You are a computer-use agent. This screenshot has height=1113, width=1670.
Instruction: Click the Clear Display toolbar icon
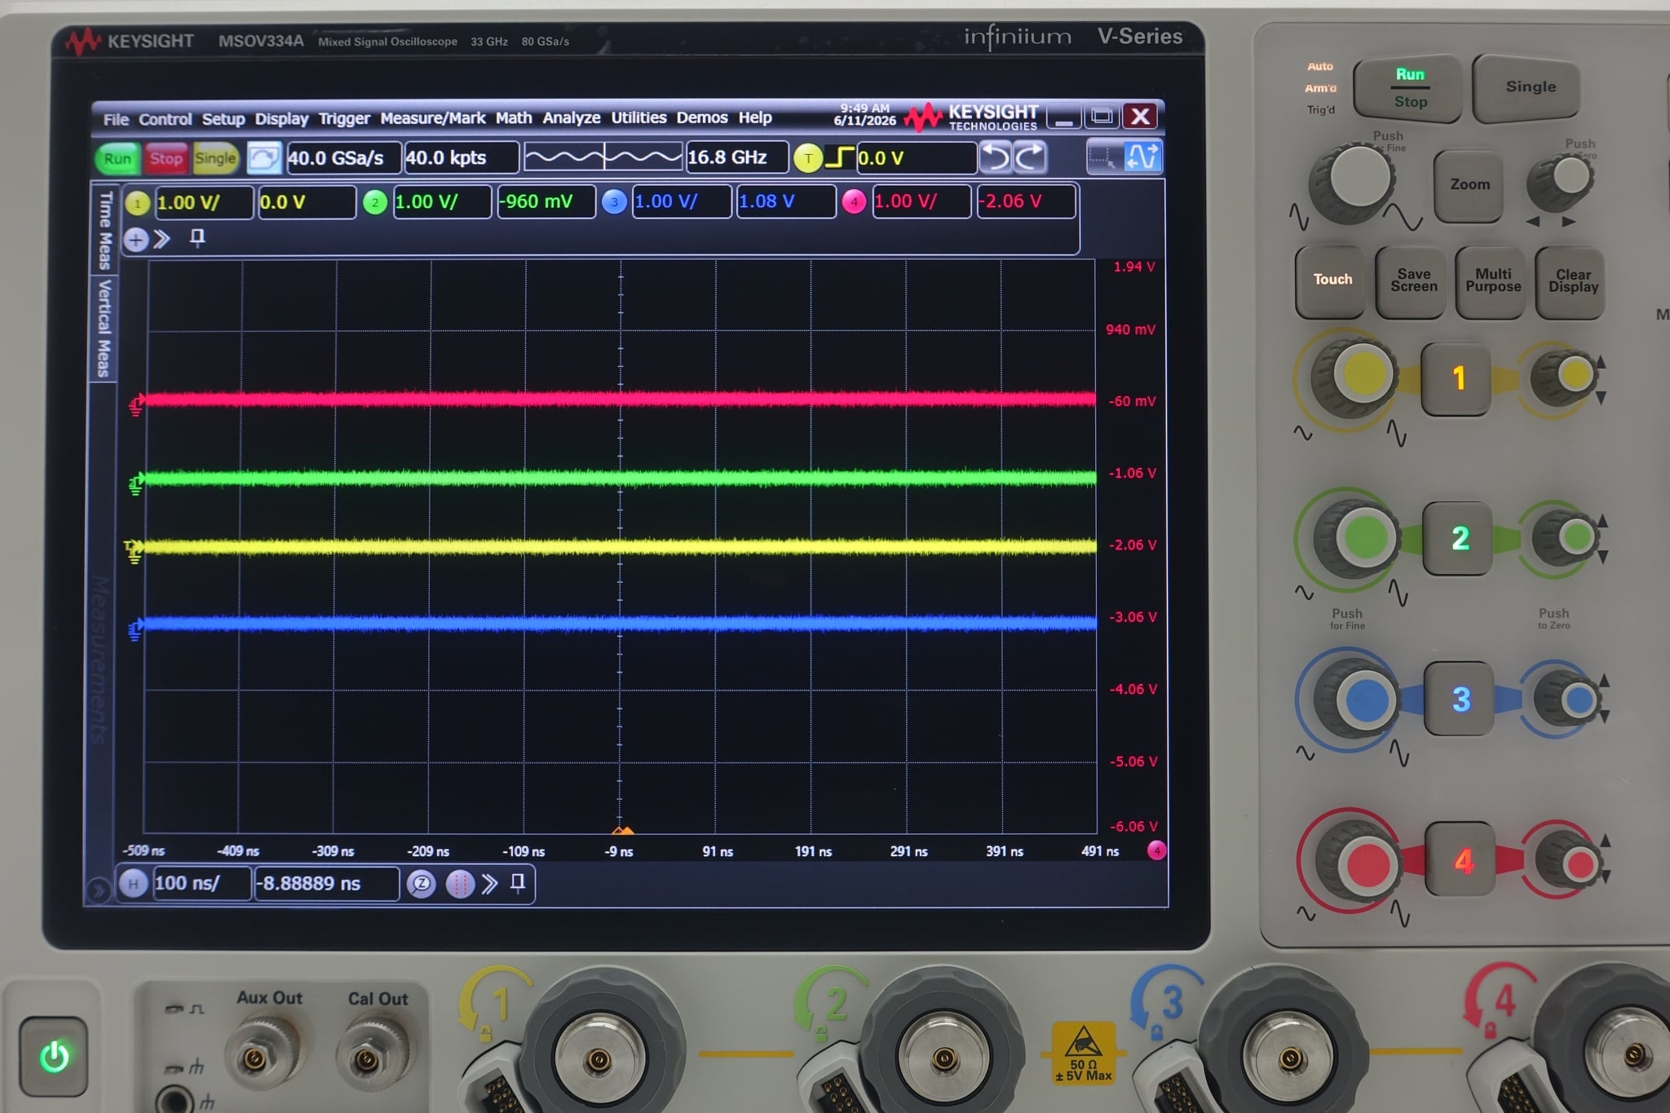pyautogui.click(x=263, y=157)
